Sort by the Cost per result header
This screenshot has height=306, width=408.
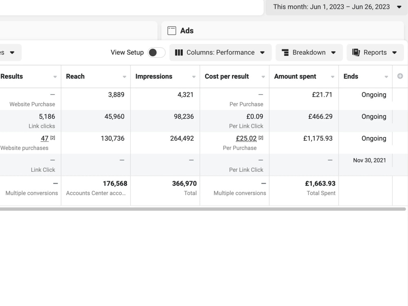tap(227, 77)
